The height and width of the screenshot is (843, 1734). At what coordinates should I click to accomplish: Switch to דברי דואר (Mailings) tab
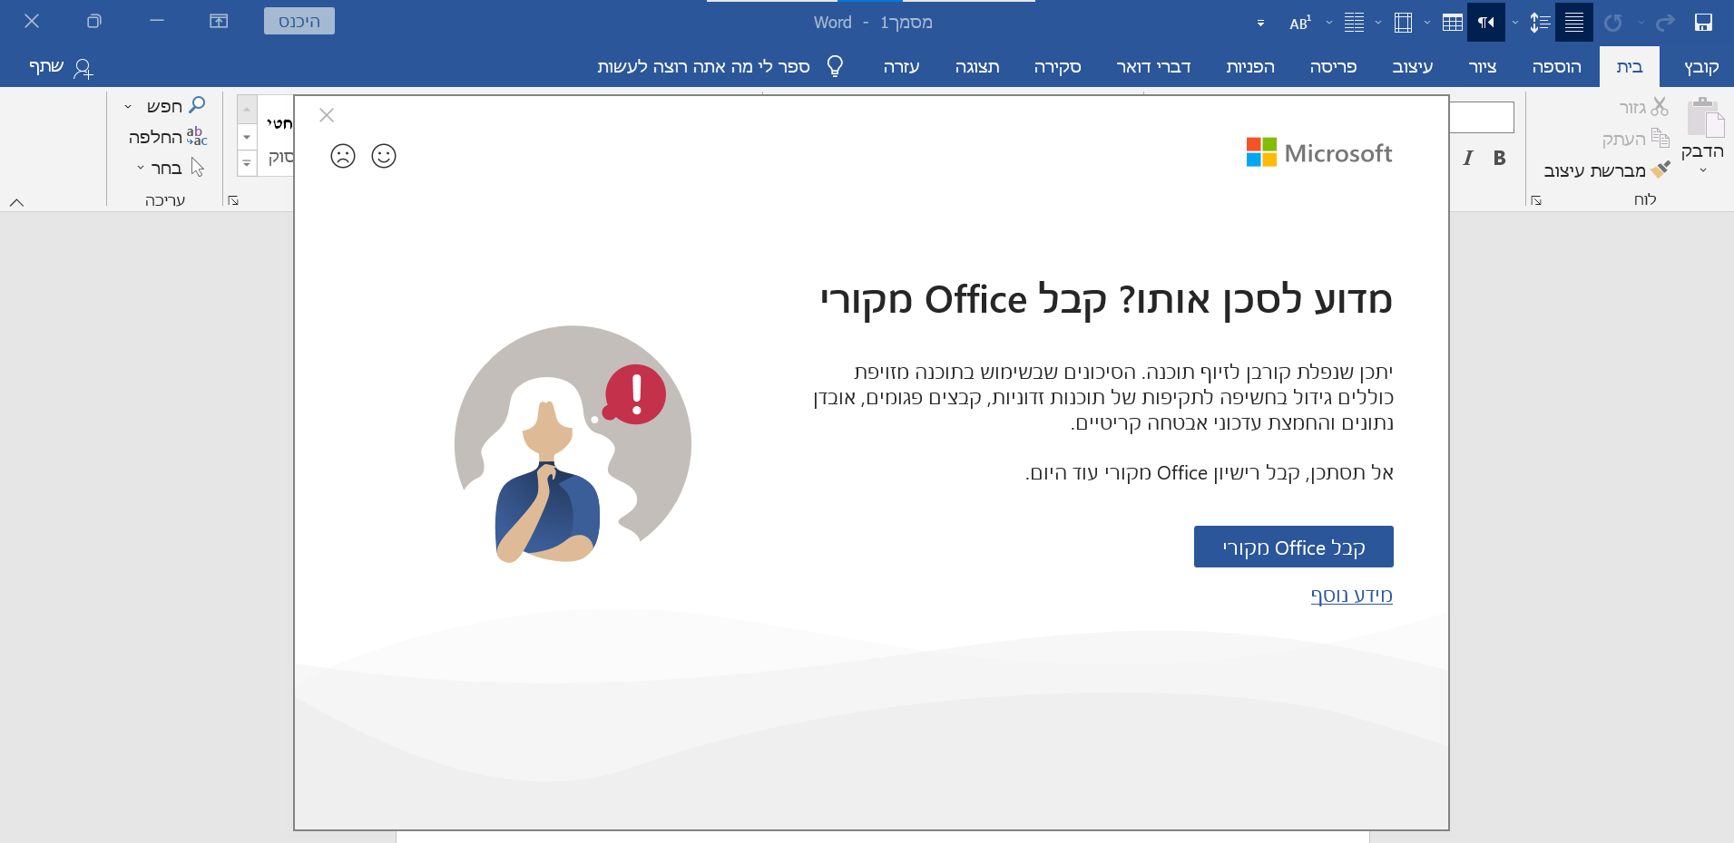(1153, 67)
